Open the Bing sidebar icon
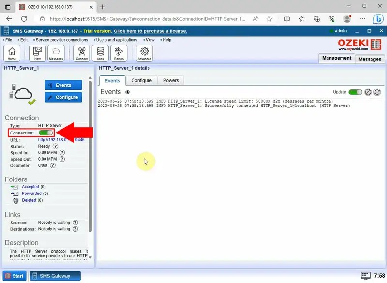This screenshot has width=387, height=283. 378,19
